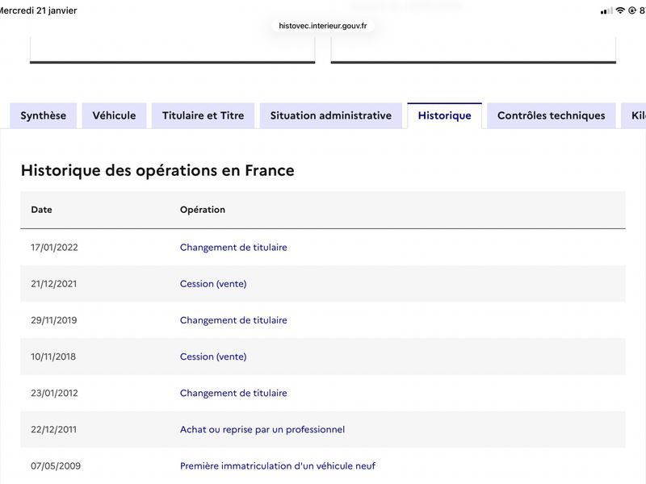Image resolution: width=646 pixels, height=484 pixels.
Task: Switch to the Véhicule tab
Action: (114, 115)
